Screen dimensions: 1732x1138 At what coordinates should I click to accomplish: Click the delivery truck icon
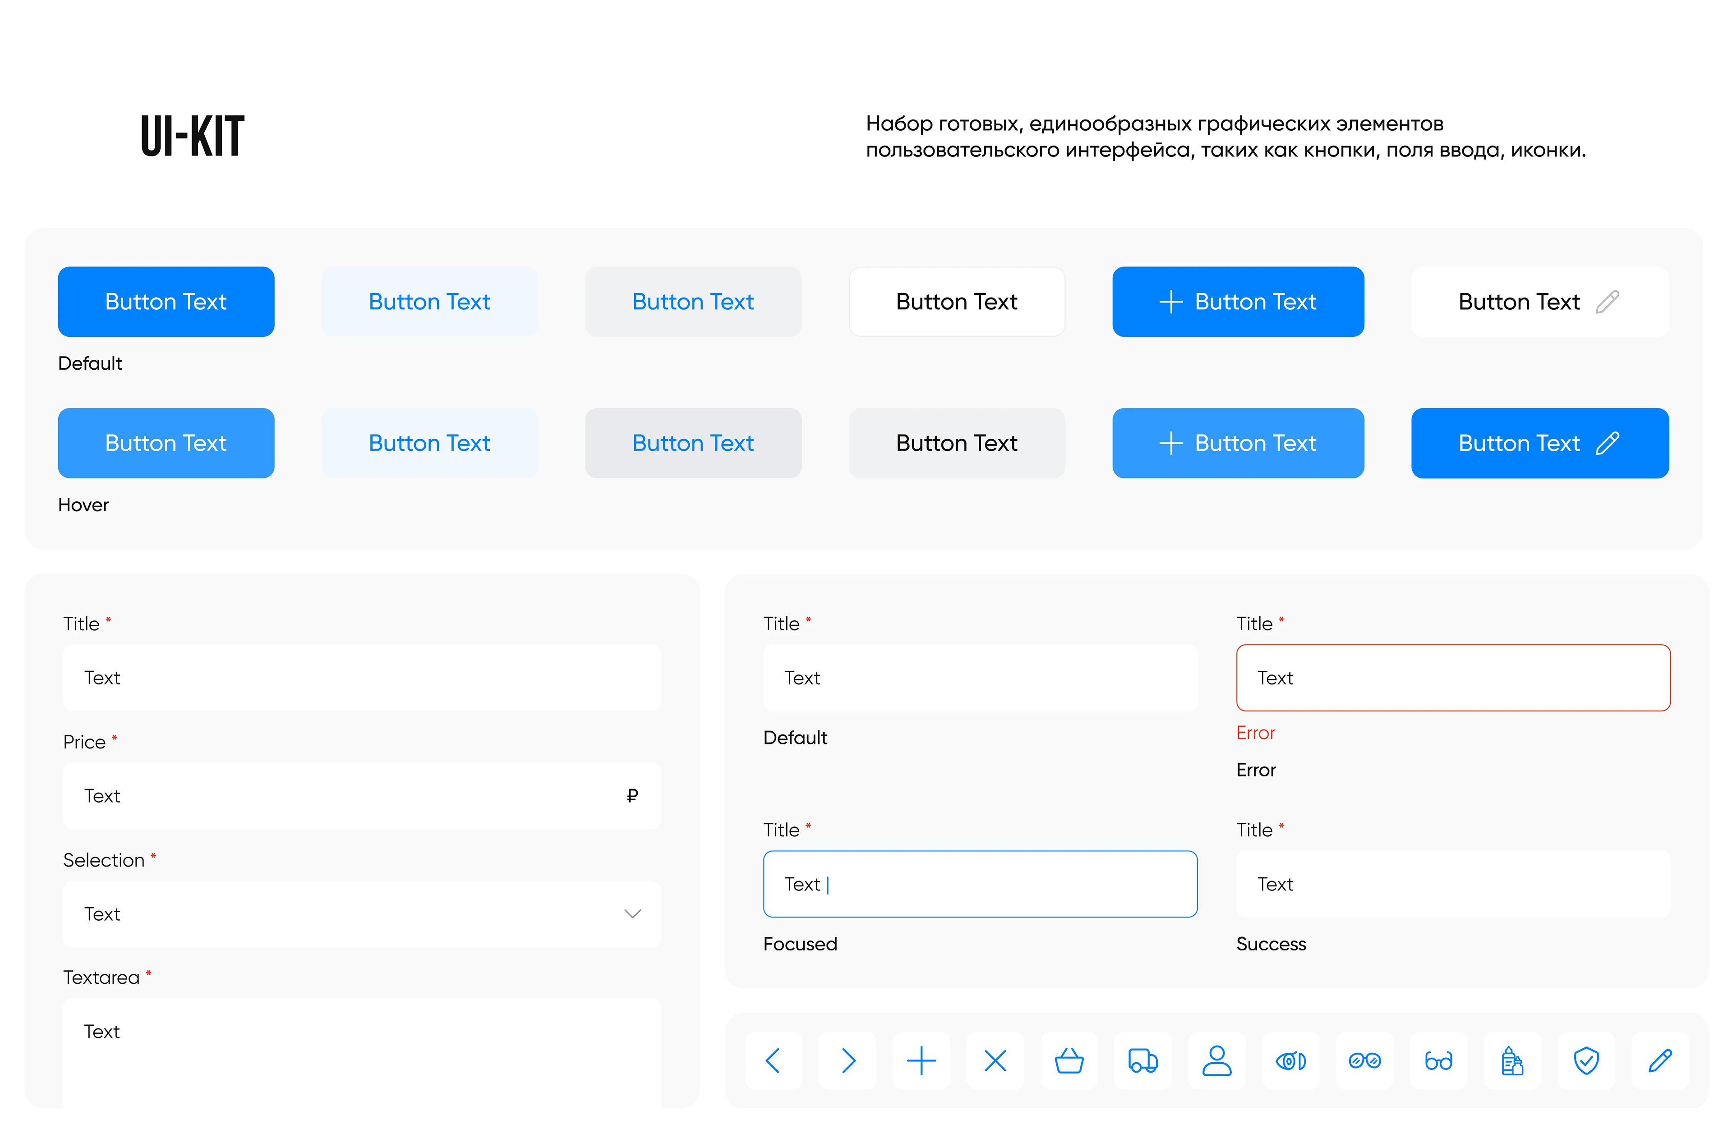1142,1061
